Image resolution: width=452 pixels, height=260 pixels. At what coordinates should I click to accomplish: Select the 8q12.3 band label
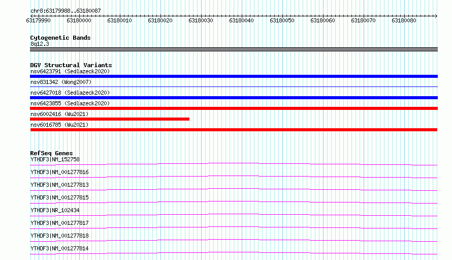(40, 44)
